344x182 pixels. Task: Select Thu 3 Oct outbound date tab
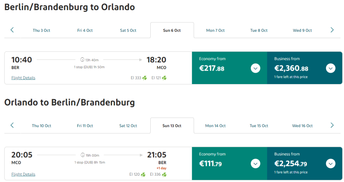click(42, 31)
